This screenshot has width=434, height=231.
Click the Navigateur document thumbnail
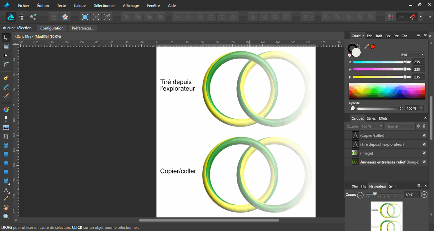click(387, 216)
